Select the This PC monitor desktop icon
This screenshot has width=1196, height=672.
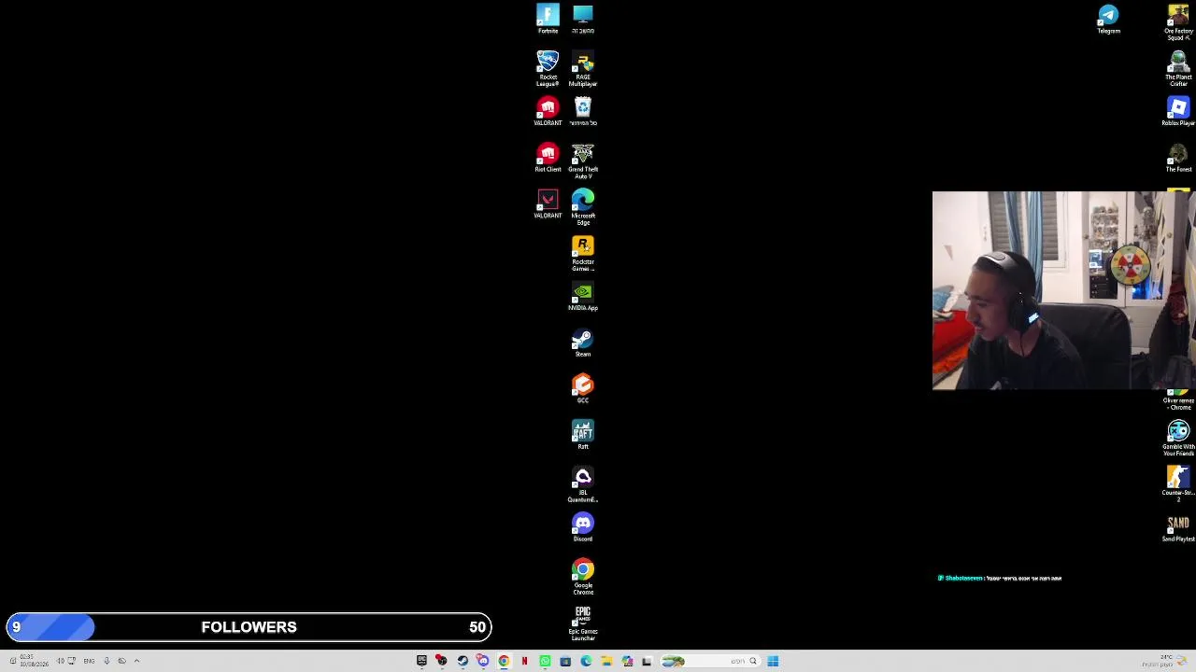(582, 19)
